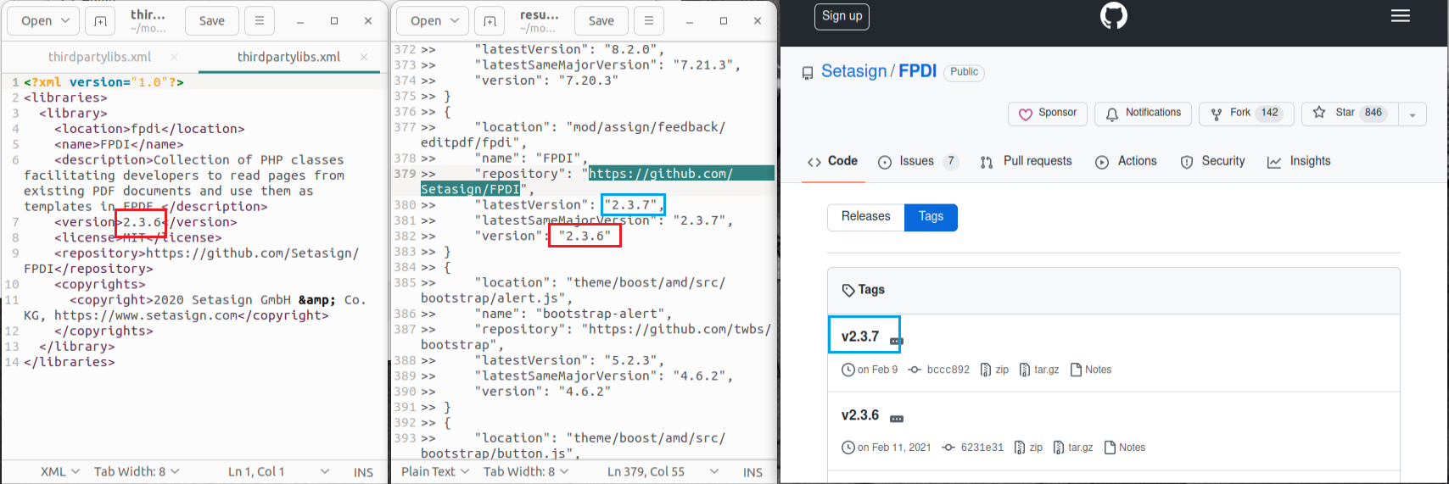The image size is (1449, 484).
Task: Open commit 6231e31 link
Action: click(973, 448)
